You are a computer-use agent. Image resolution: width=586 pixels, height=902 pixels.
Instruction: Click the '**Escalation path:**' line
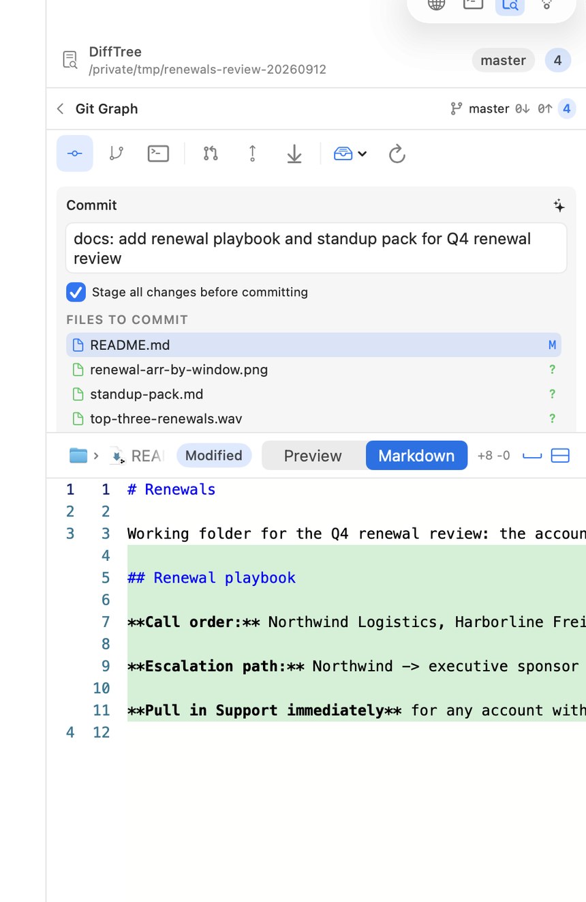click(x=356, y=666)
